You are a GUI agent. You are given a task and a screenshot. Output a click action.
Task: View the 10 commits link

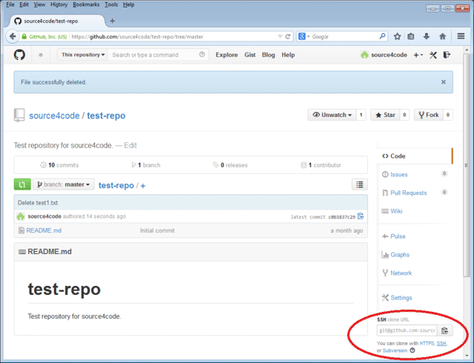(x=59, y=165)
